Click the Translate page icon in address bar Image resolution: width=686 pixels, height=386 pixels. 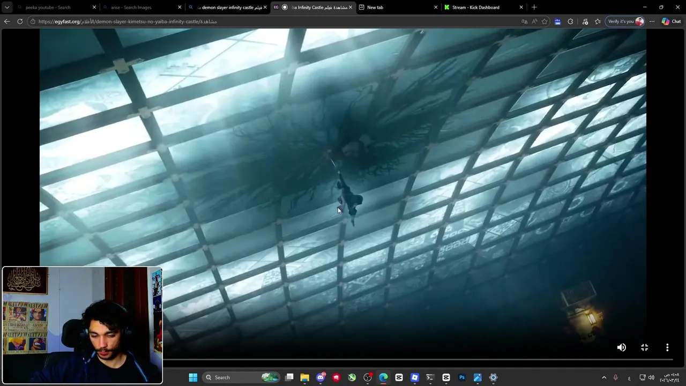(524, 21)
